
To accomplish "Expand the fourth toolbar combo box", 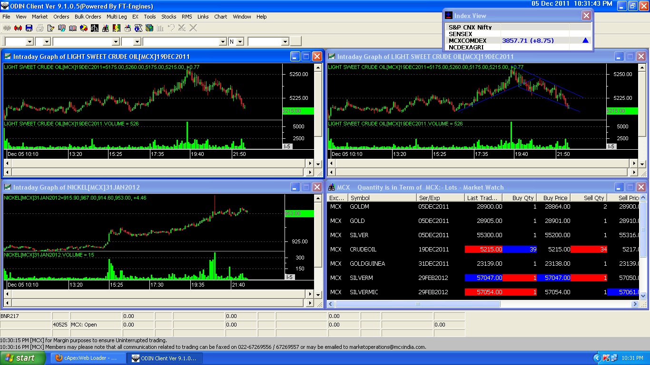I will (x=137, y=41).
